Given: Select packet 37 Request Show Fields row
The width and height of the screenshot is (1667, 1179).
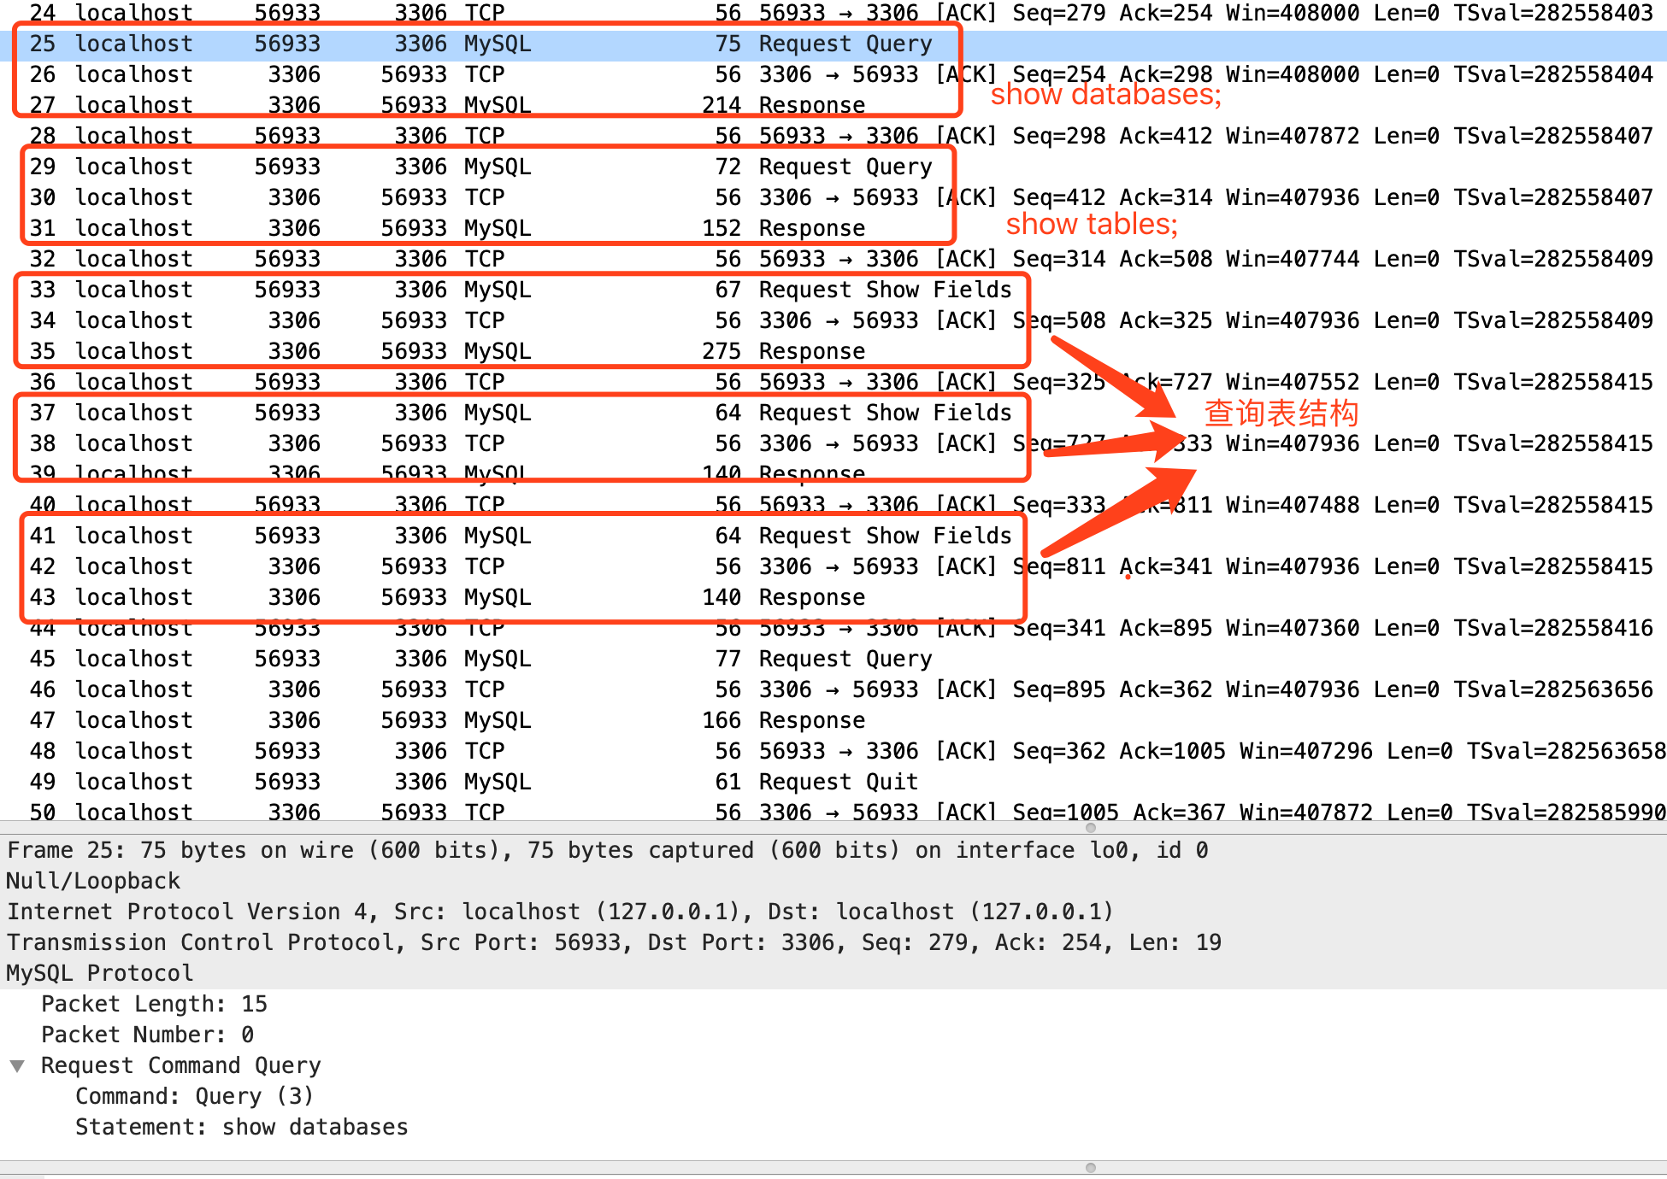Looking at the screenshot, I should click(x=833, y=414).
